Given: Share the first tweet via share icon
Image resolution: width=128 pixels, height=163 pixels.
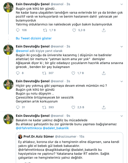Looking at the screenshot, I should pos(104,30).
